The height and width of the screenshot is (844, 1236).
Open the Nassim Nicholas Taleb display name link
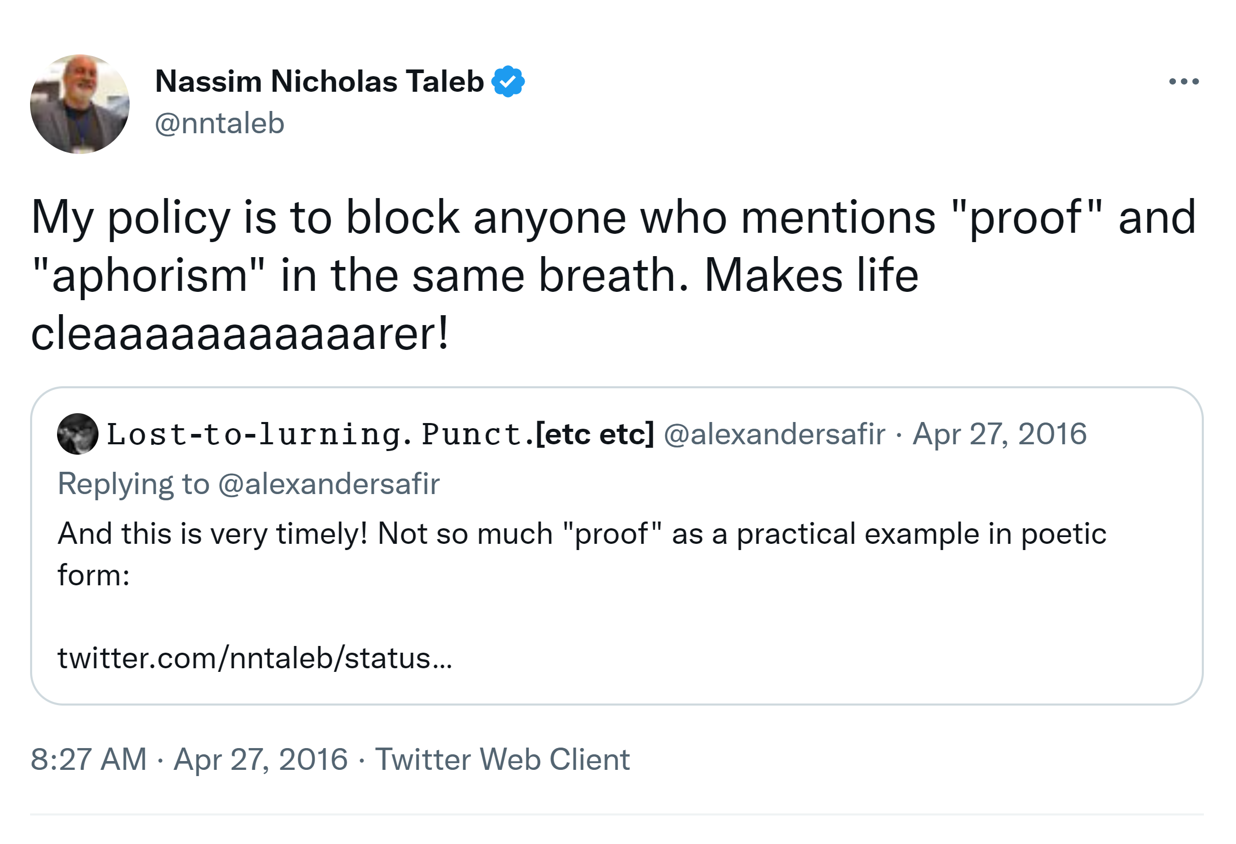click(319, 81)
